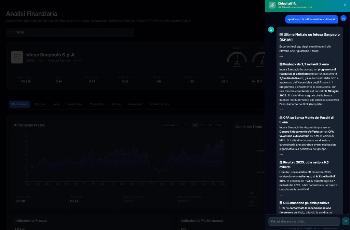Click the PEG Ratio value 1.45
The image size is (350, 230).
click(191, 81)
